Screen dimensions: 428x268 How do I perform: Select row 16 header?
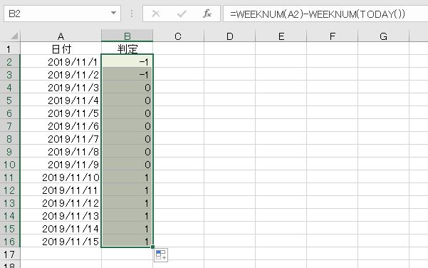pyautogui.click(x=10, y=241)
